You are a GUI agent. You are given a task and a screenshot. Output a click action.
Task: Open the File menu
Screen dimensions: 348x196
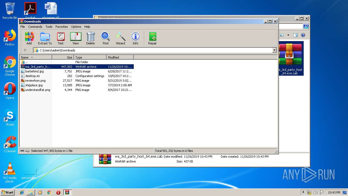[23, 27]
